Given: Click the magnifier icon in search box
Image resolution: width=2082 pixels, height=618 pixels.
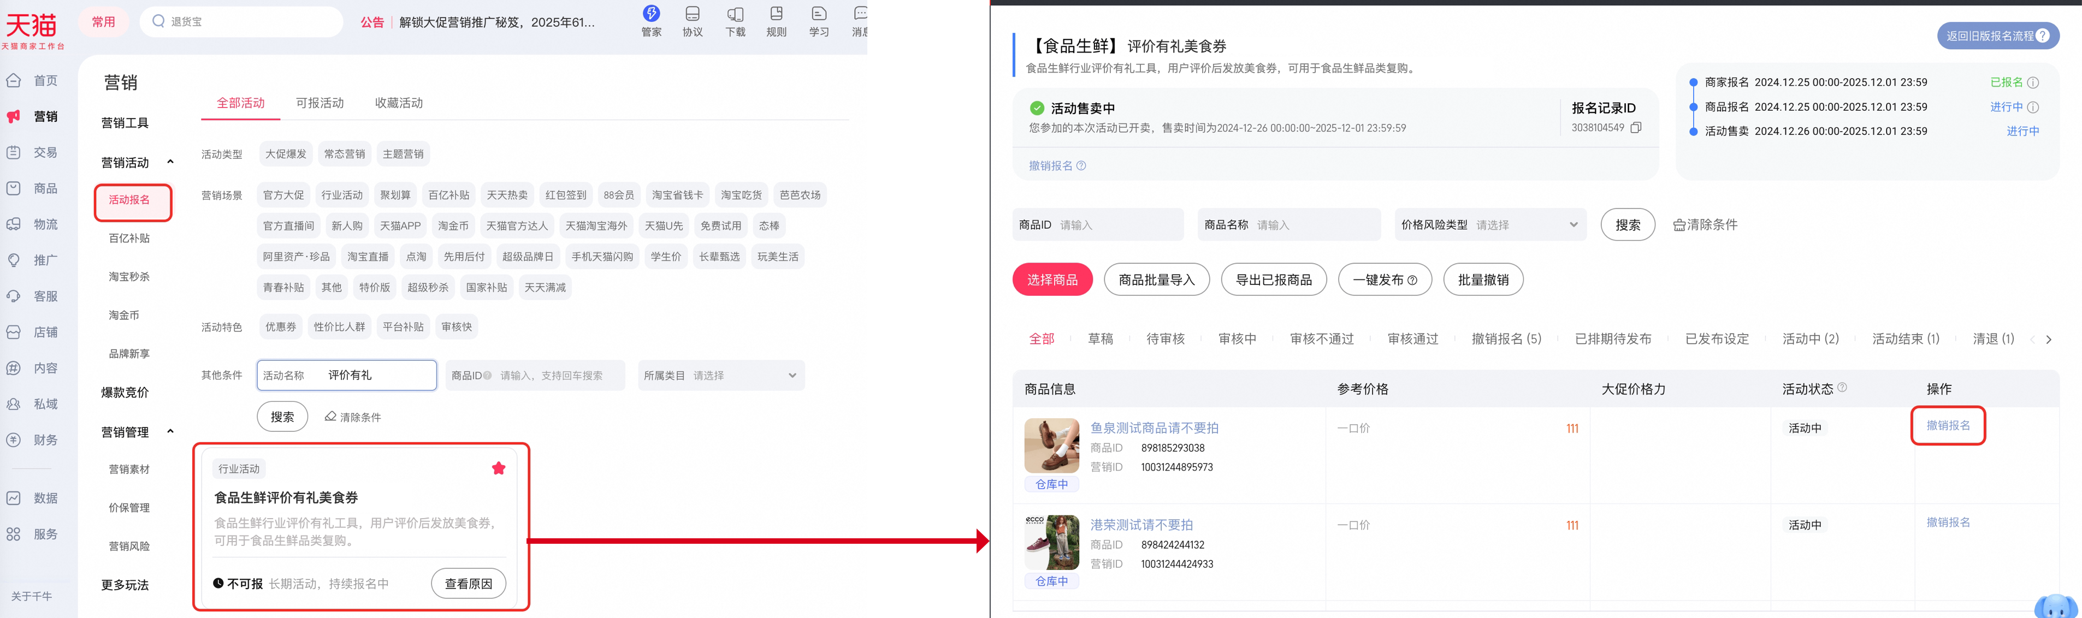Looking at the screenshot, I should pyautogui.click(x=158, y=21).
